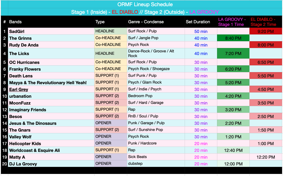The image size is (283, 176).
Task: Click 'The Gnars' band name
Action: [20, 130]
